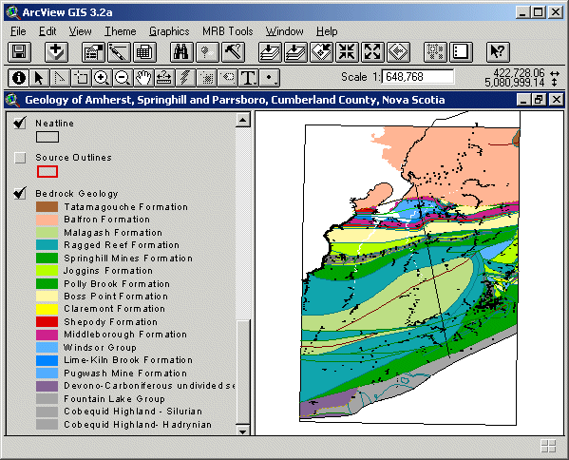
Task: Select the Pan hand tool
Action: coord(143,78)
